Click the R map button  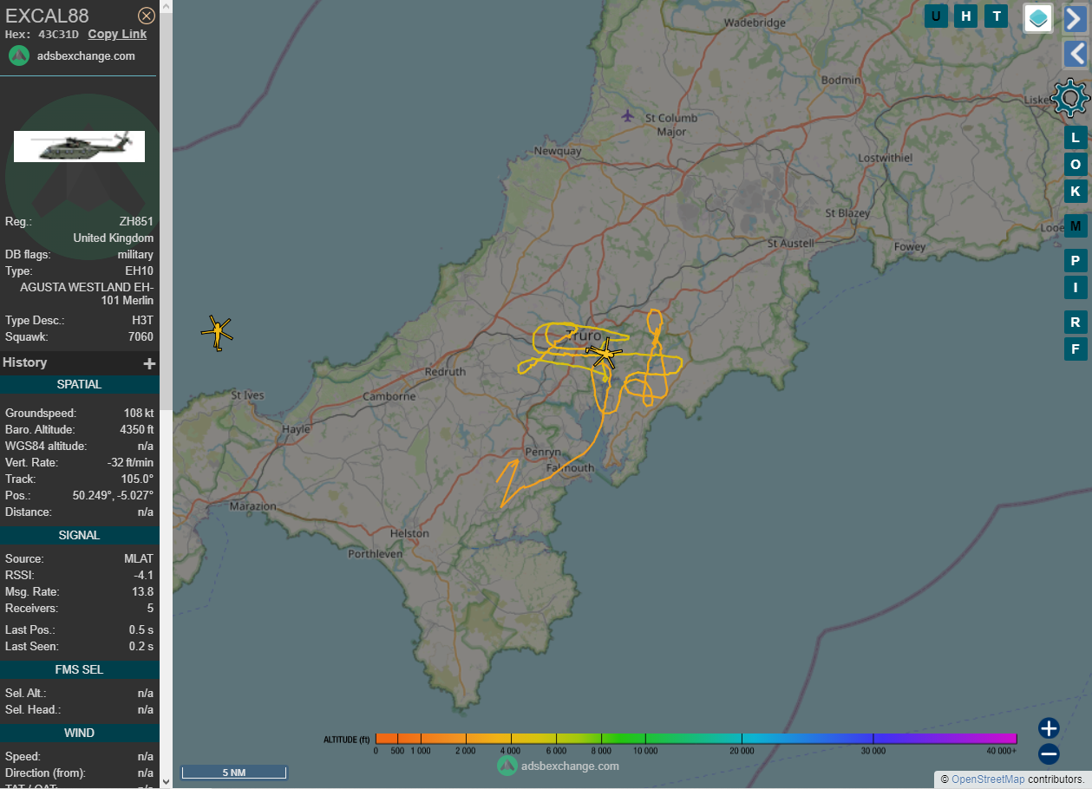1076,322
